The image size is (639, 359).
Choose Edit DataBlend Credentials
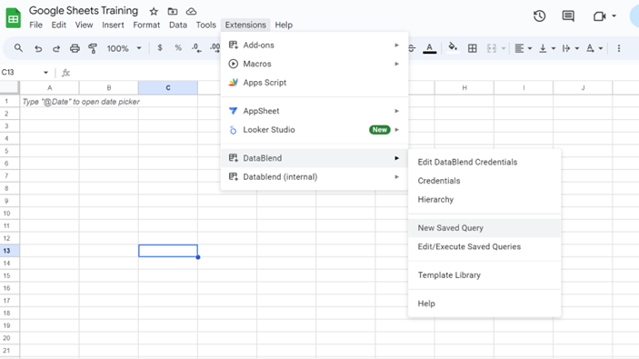[x=484, y=162]
